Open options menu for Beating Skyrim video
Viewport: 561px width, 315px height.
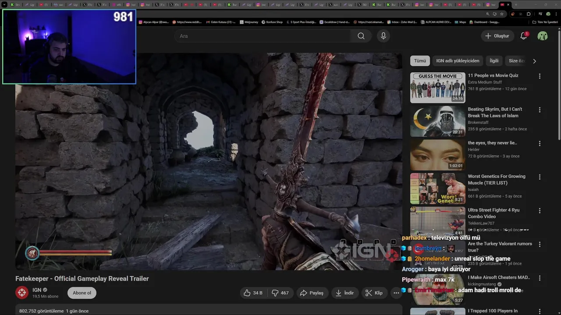coord(540,110)
